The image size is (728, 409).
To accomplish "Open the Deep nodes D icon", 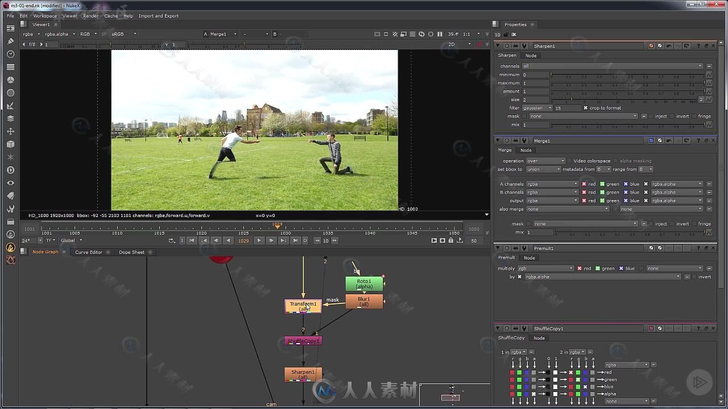I will coord(10,170).
